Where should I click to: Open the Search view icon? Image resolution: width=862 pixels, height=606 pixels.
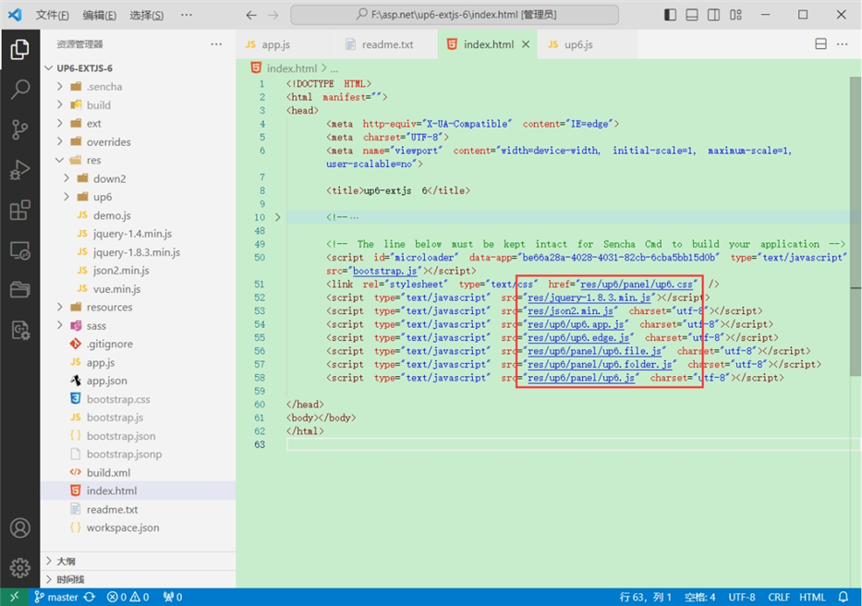(19, 90)
